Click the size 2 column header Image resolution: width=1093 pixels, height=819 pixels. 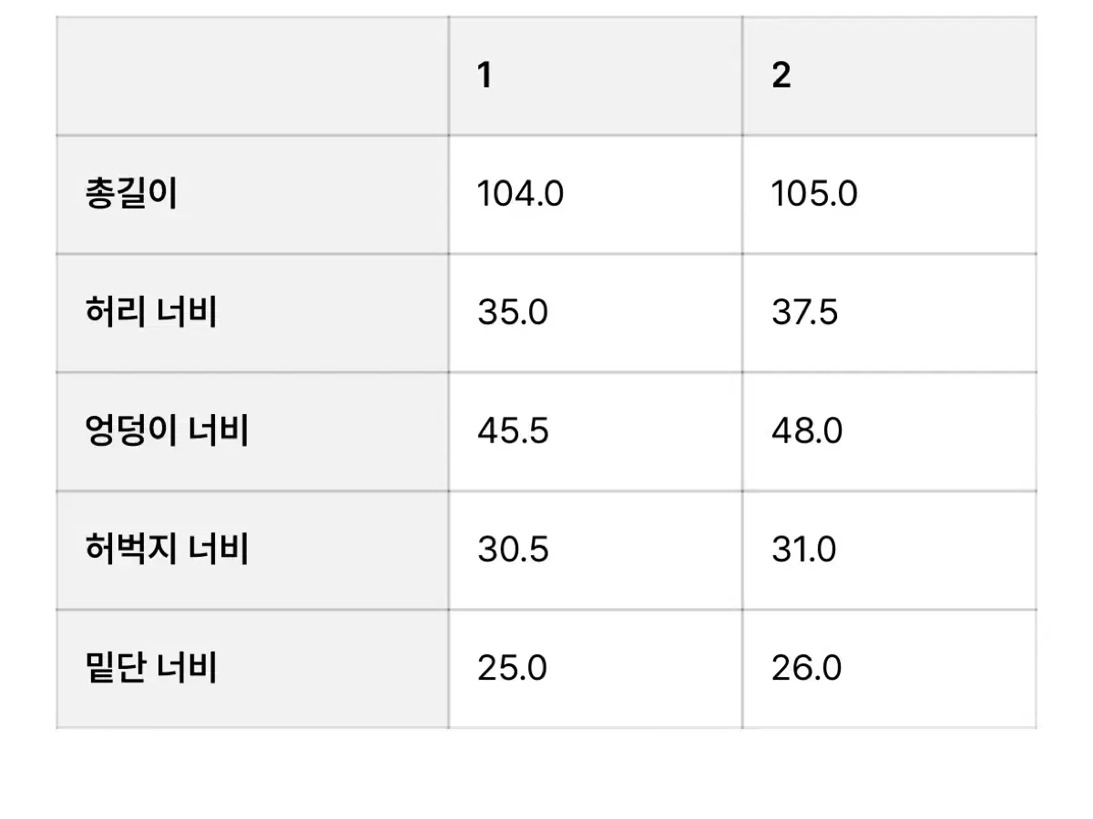[x=781, y=76]
